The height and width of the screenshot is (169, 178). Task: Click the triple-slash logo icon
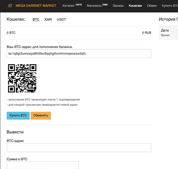coord(10,6)
